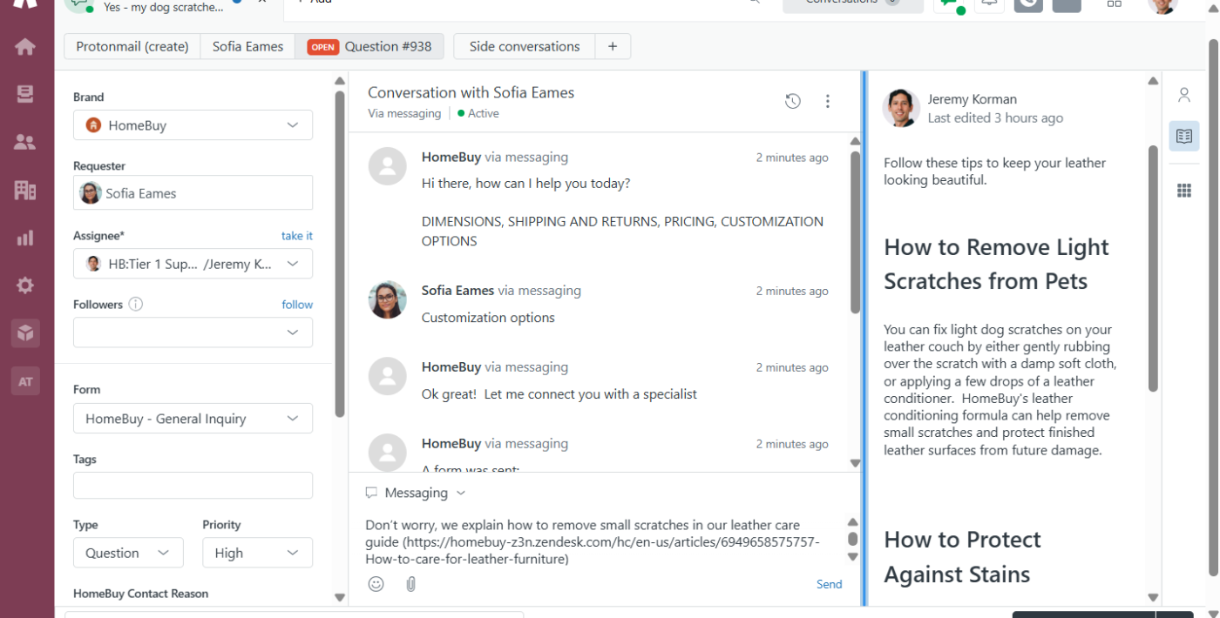Switch channel with Messaging composer dropdown
The image size is (1220, 618).
coord(416,493)
